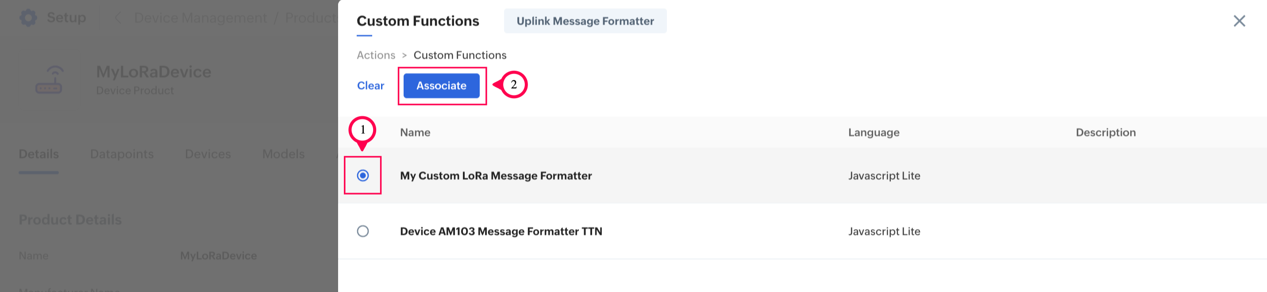This screenshot has width=1267, height=292.
Task: Click the Uplink Message Formatter tag
Action: click(585, 21)
